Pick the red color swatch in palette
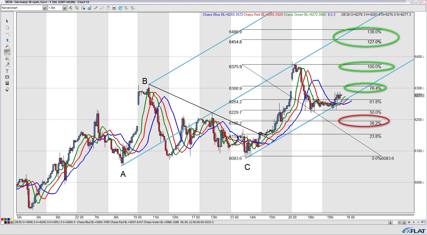The height and width of the screenshot is (235, 427). [x=3, y=220]
